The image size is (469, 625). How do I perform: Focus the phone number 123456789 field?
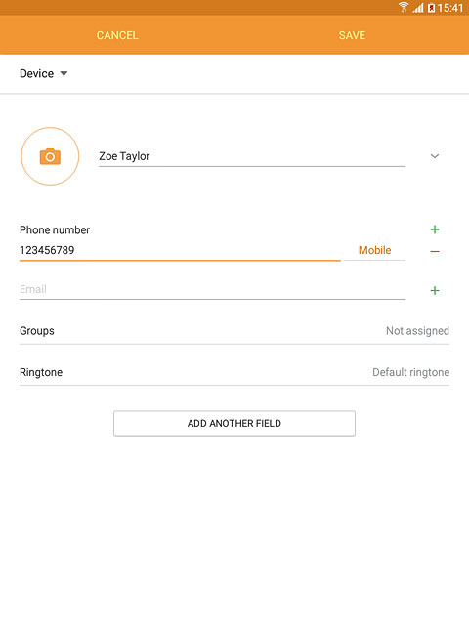(180, 250)
